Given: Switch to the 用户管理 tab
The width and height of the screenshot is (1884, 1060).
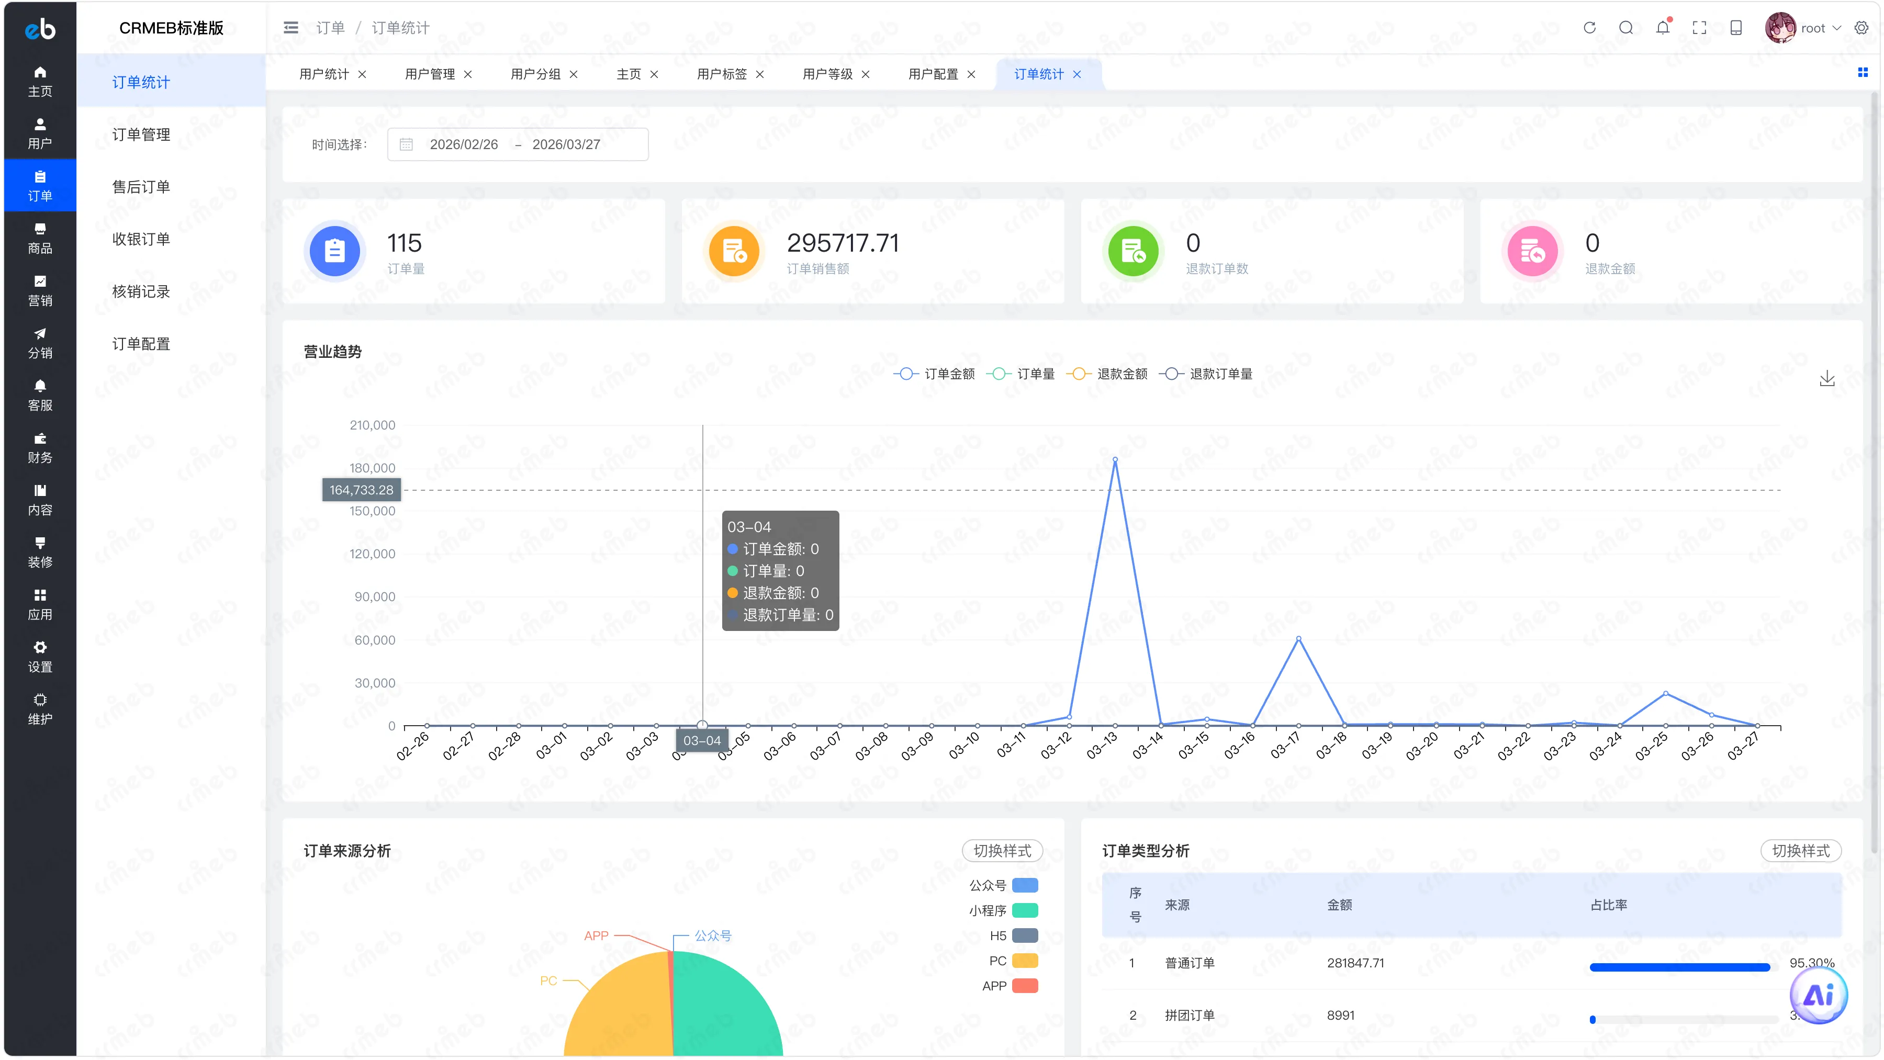Looking at the screenshot, I should pyautogui.click(x=429, y=74).
